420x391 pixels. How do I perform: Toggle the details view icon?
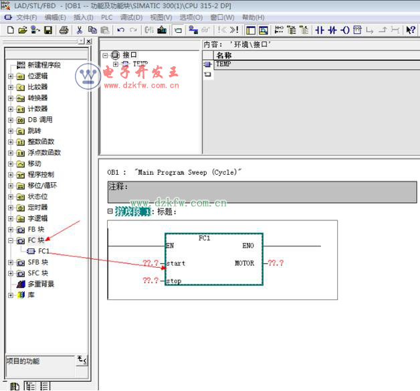264,30
